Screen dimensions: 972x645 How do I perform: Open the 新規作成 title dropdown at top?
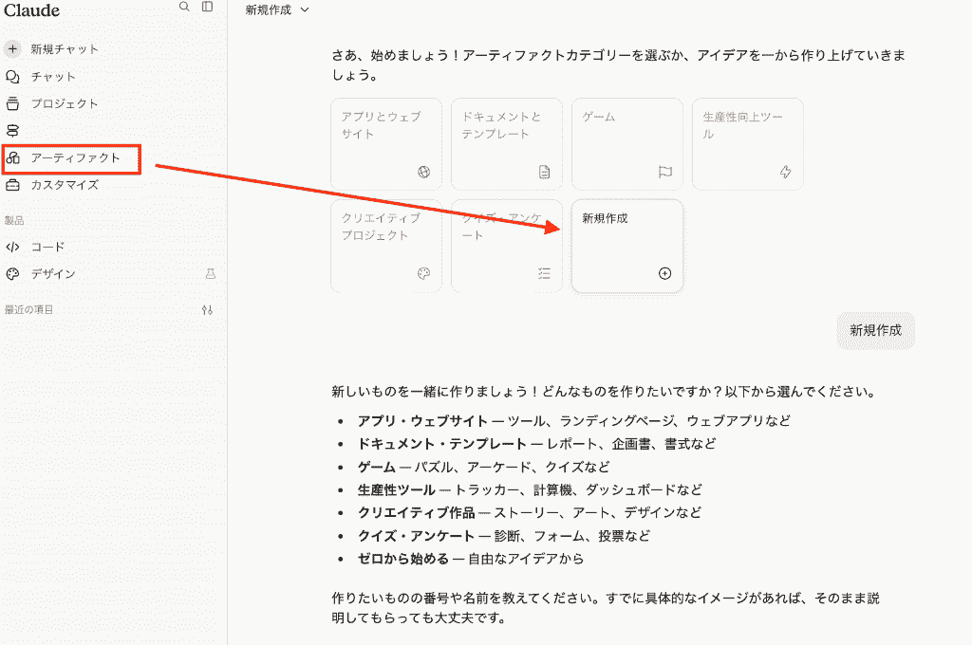tap(276, 9)
